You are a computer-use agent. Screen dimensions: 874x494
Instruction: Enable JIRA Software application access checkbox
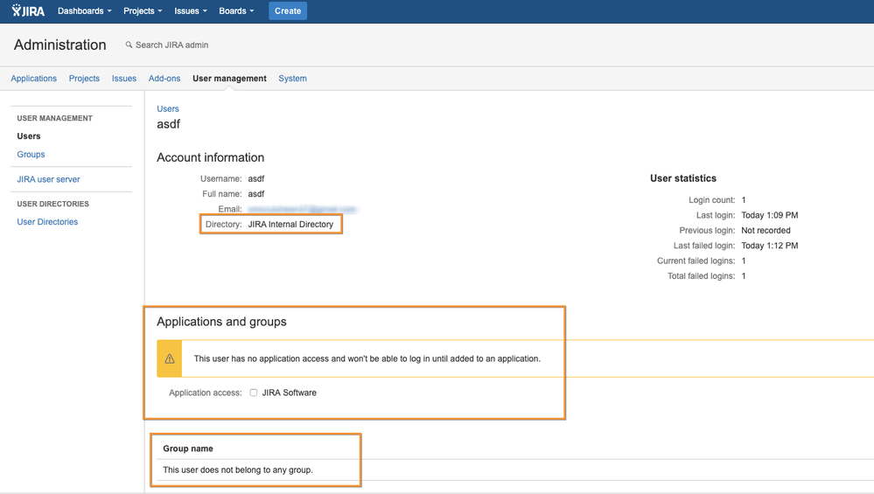pos(254,393)
